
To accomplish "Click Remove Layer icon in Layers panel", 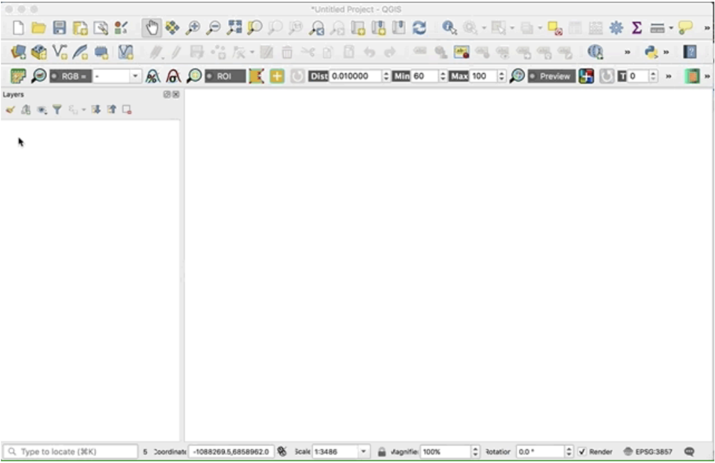I will (x=127, y=110).
